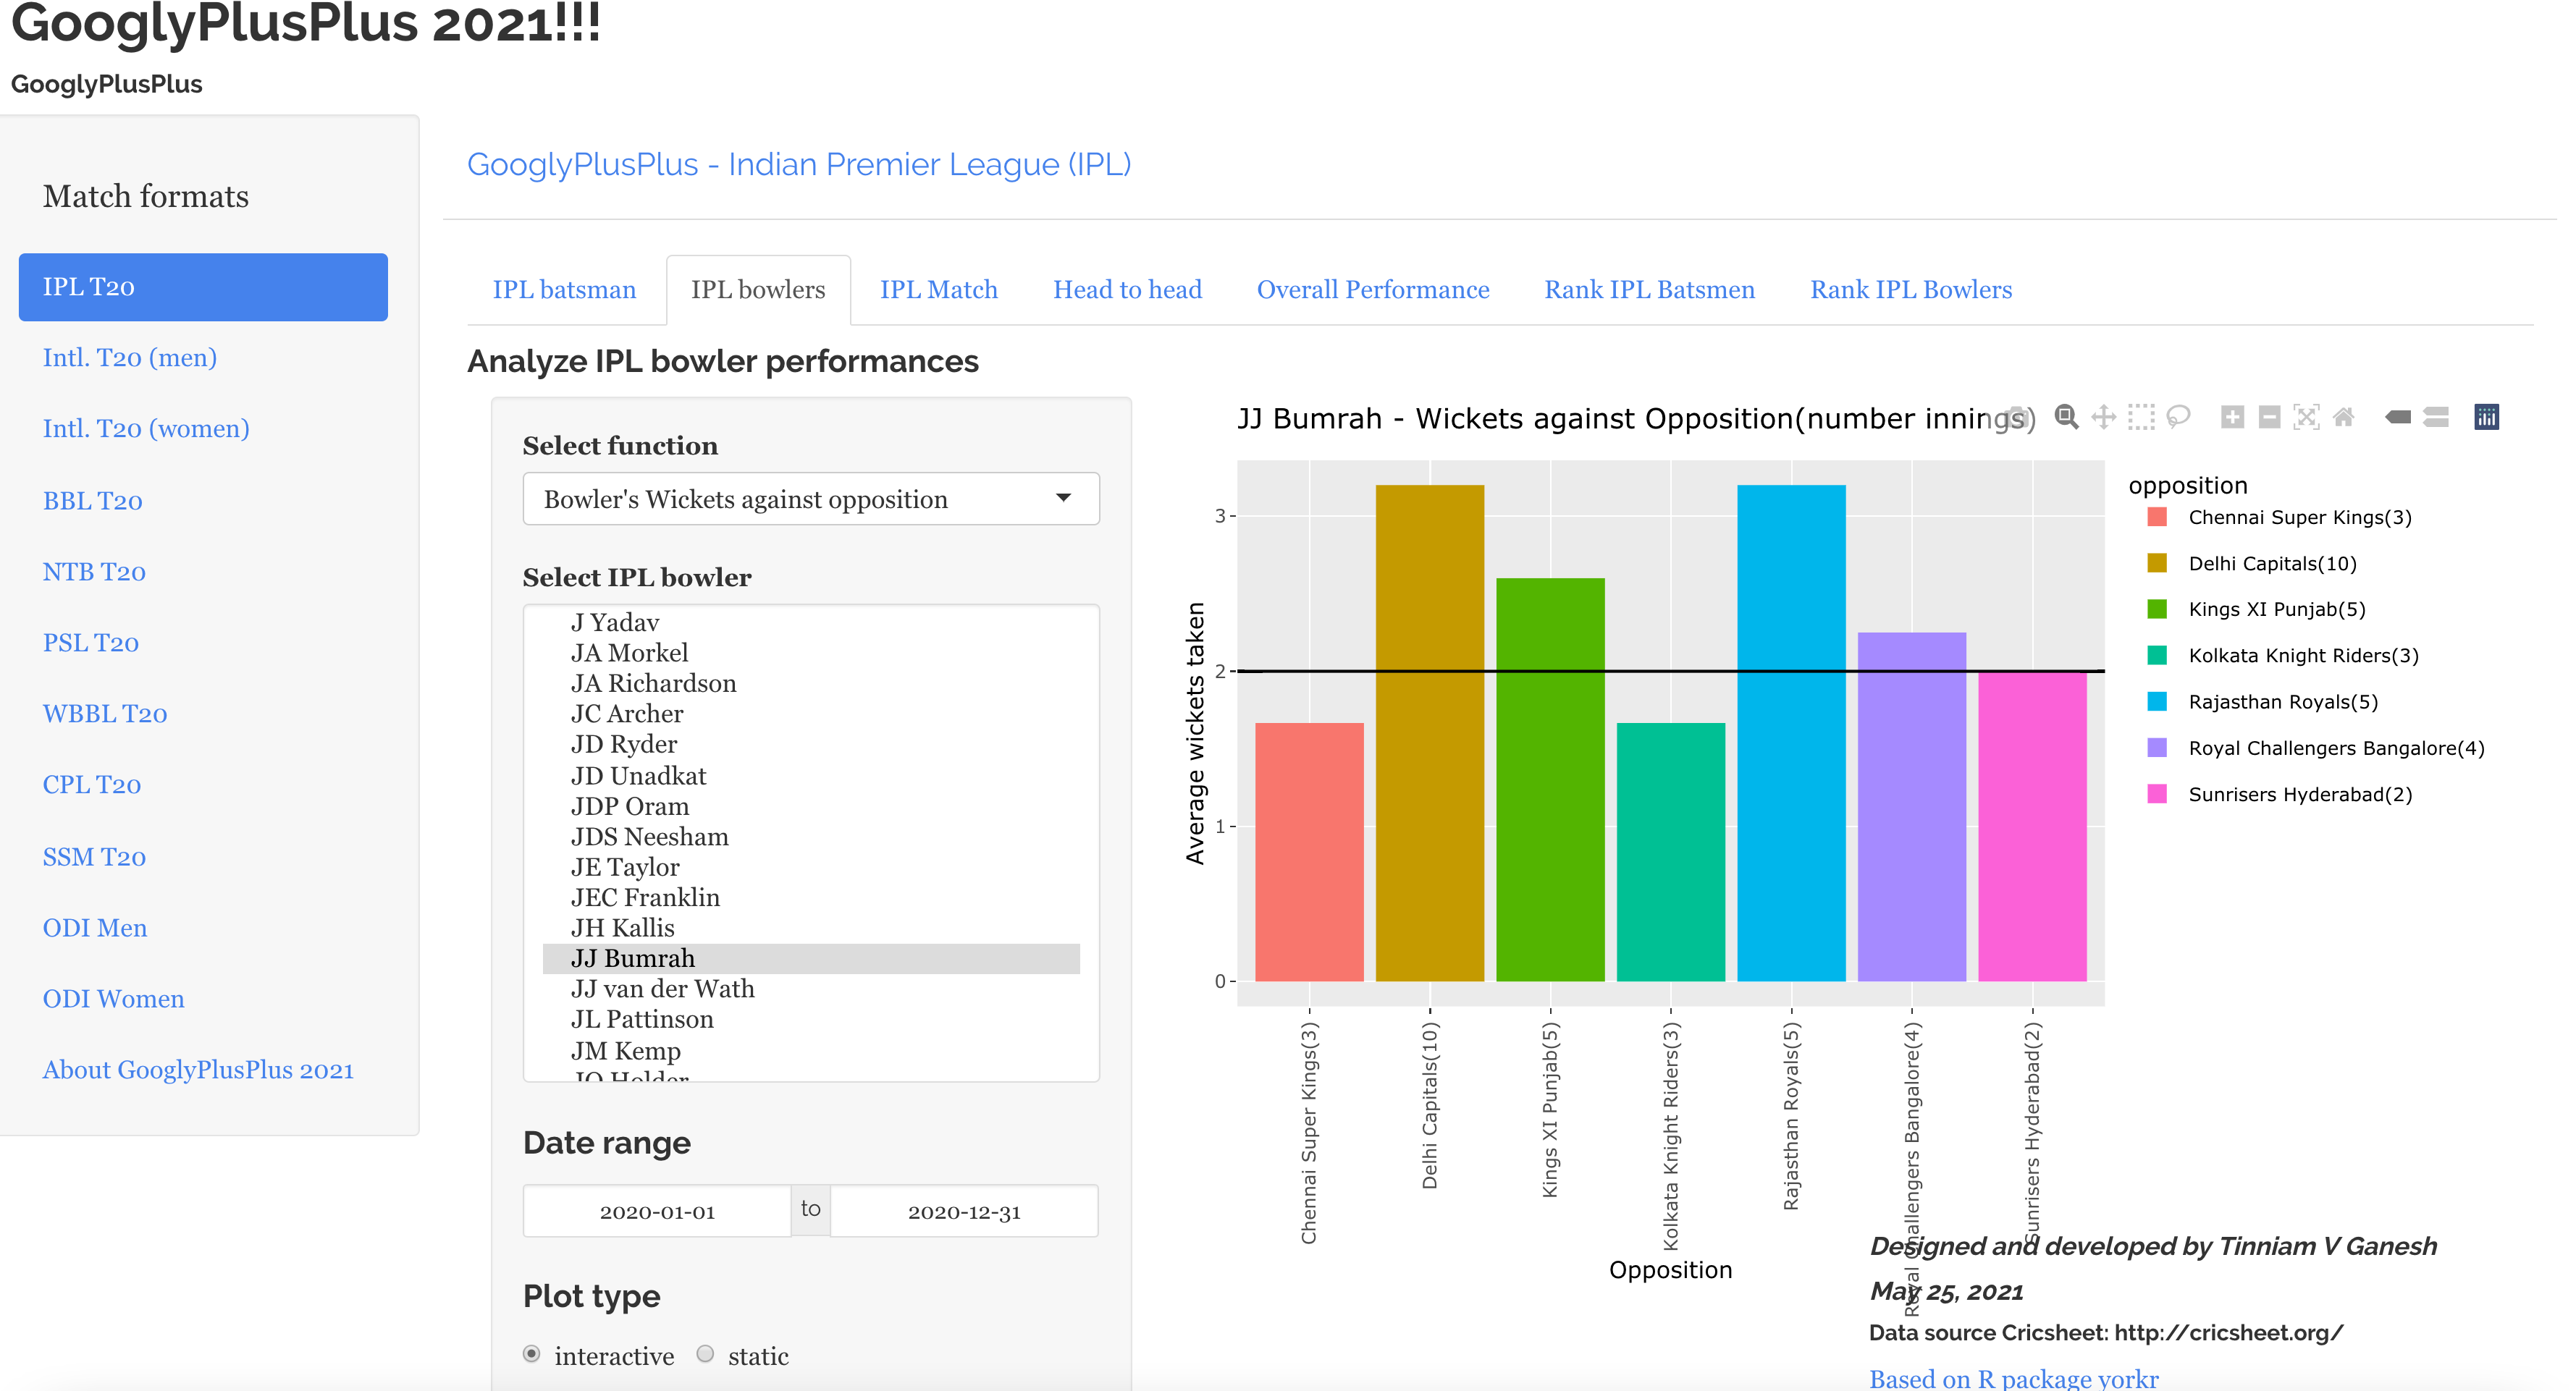Activate the box select tool

click(x=2141, y=417)
